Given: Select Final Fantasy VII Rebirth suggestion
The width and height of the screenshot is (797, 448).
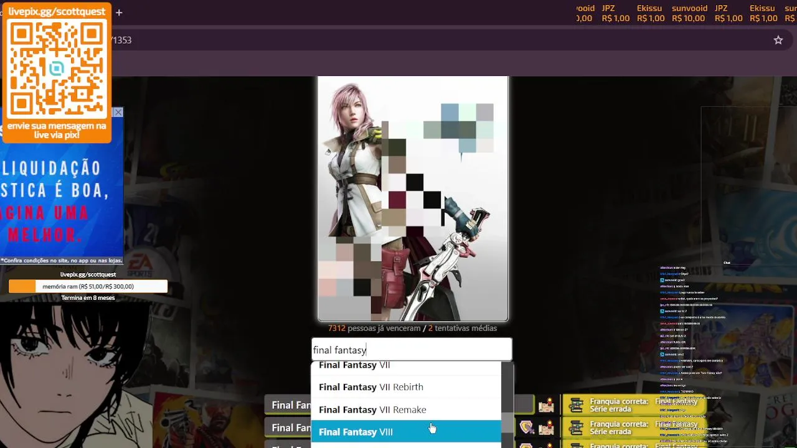Looking at the screenshot, I should 406,387.
